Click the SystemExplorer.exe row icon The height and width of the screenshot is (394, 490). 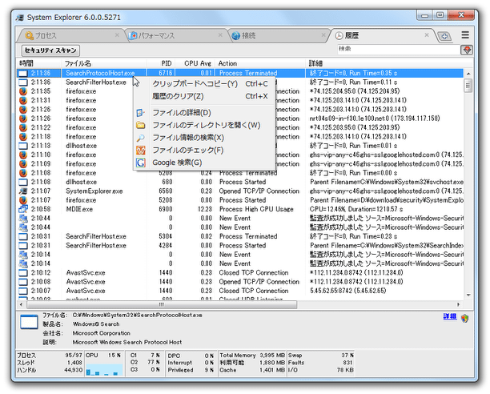point(23,191)
